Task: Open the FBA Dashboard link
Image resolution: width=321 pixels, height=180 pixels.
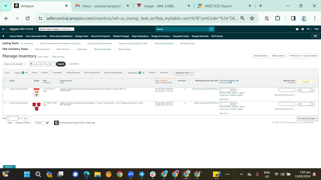Action: 42,49
